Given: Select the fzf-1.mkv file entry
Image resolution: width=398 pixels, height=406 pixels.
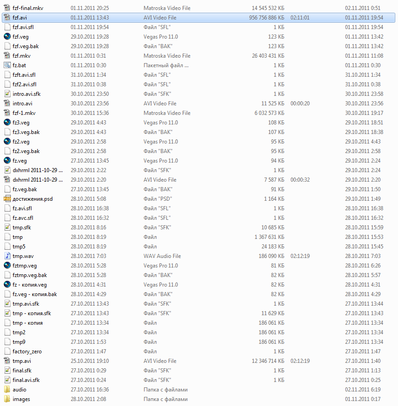Looking at the screenshot, I should click(199, 113).
